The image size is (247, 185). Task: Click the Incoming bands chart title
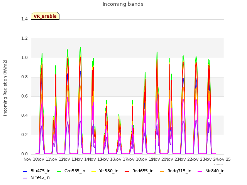coord(123,4)
